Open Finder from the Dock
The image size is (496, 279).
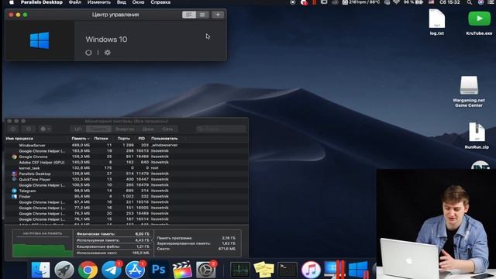[41, 270]
